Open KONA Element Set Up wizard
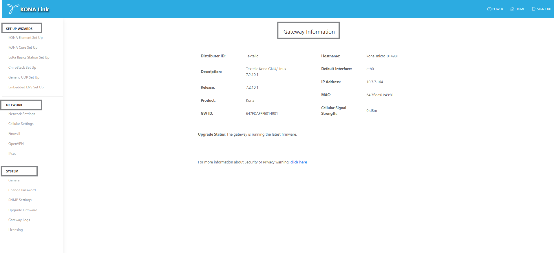Screen dimensions: 554x253 coord(25,38)
